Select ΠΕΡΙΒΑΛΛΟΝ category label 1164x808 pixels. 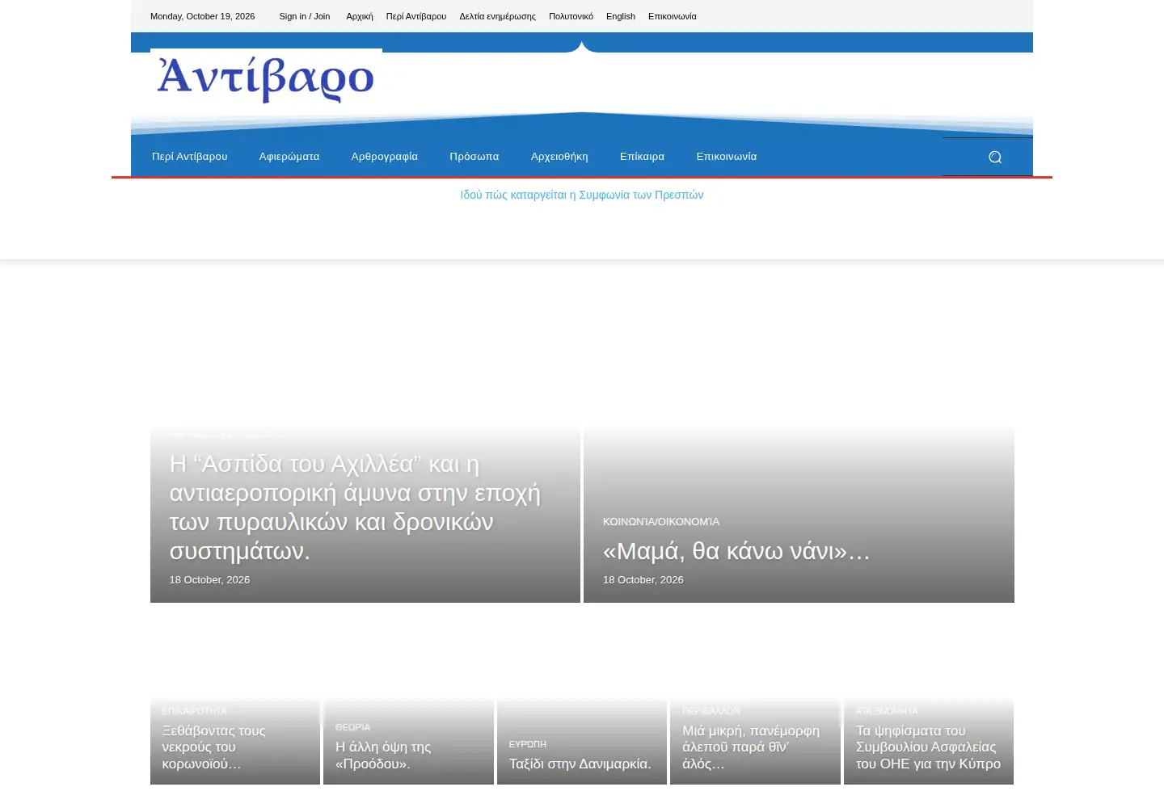tap(711, 711)
